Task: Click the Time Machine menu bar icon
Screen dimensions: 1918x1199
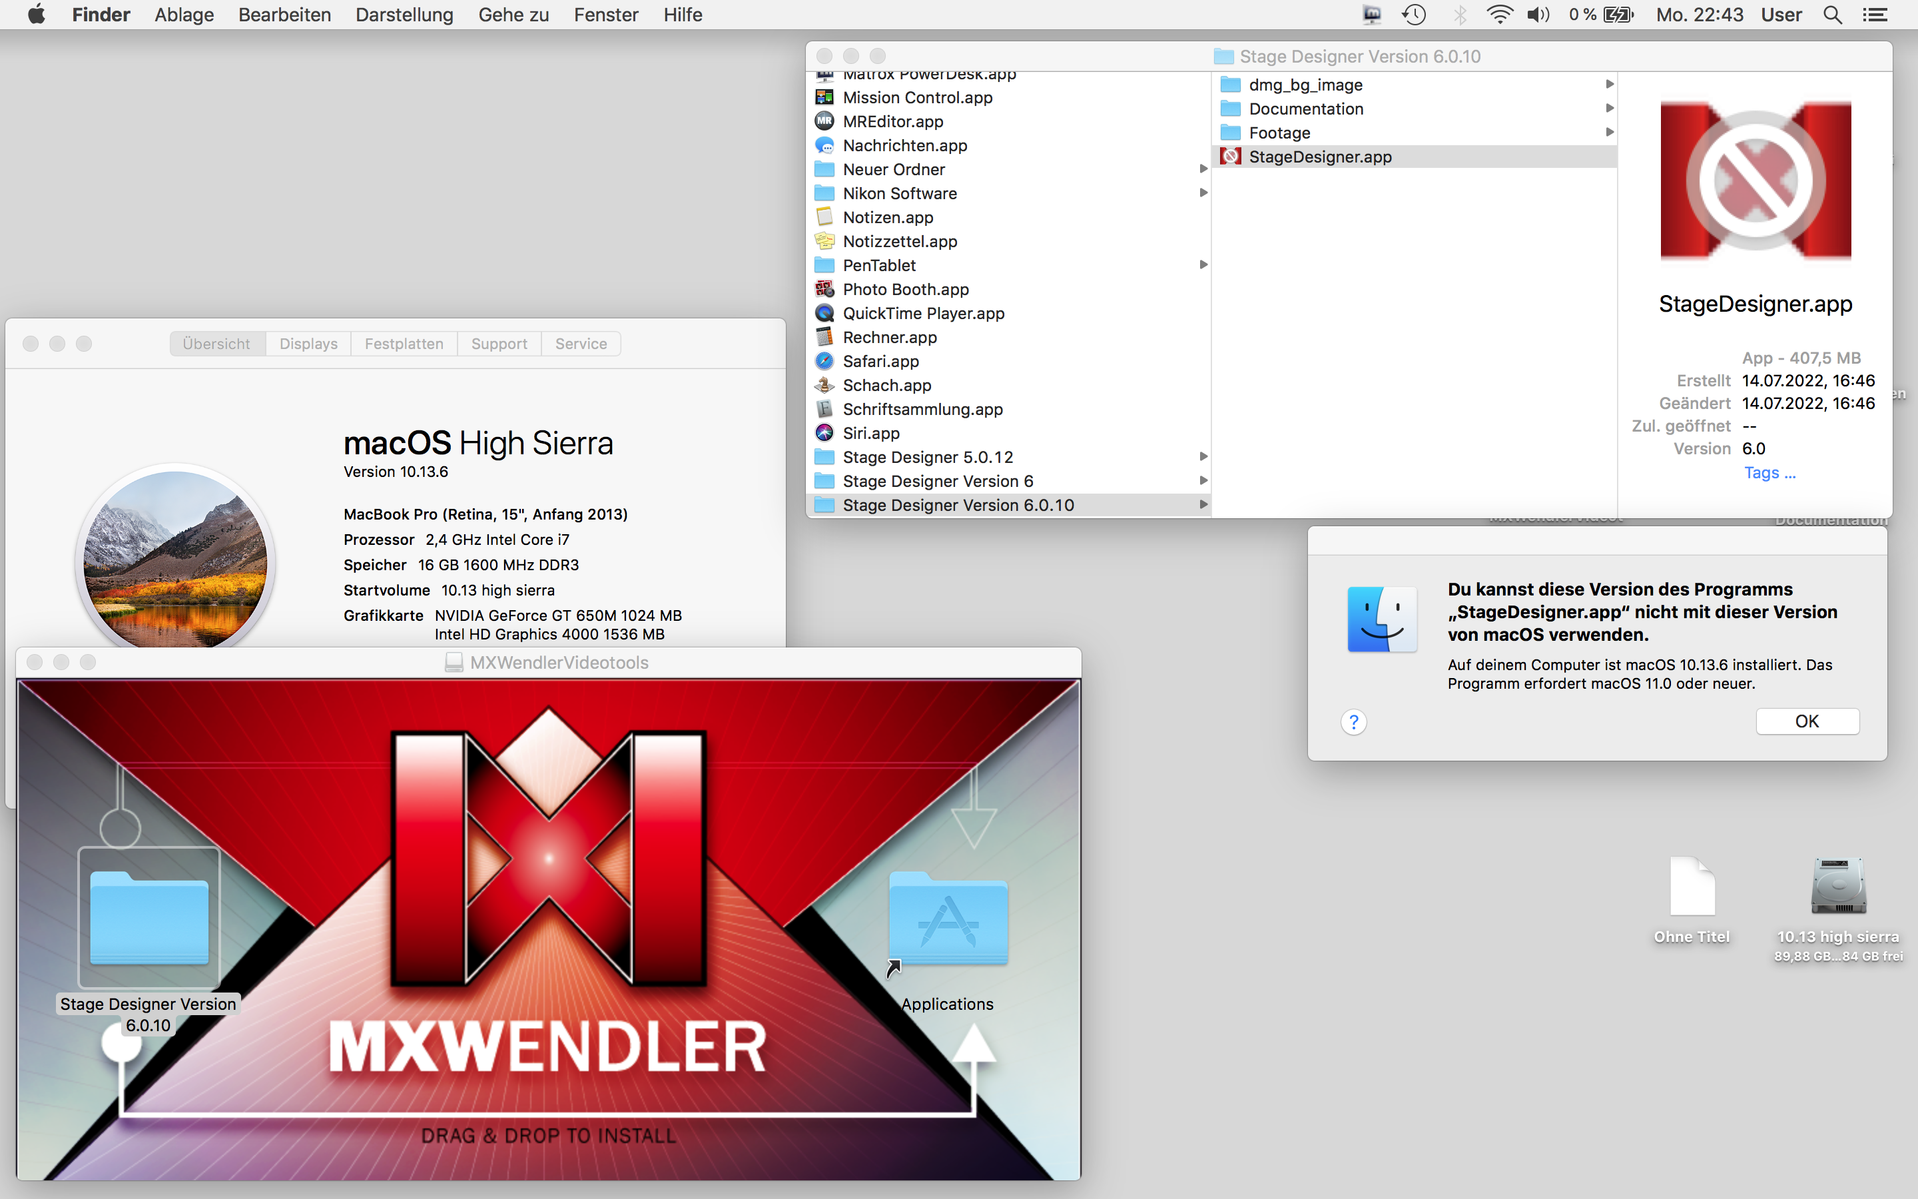Action: pyautogui.click(x=1414, y=14)
